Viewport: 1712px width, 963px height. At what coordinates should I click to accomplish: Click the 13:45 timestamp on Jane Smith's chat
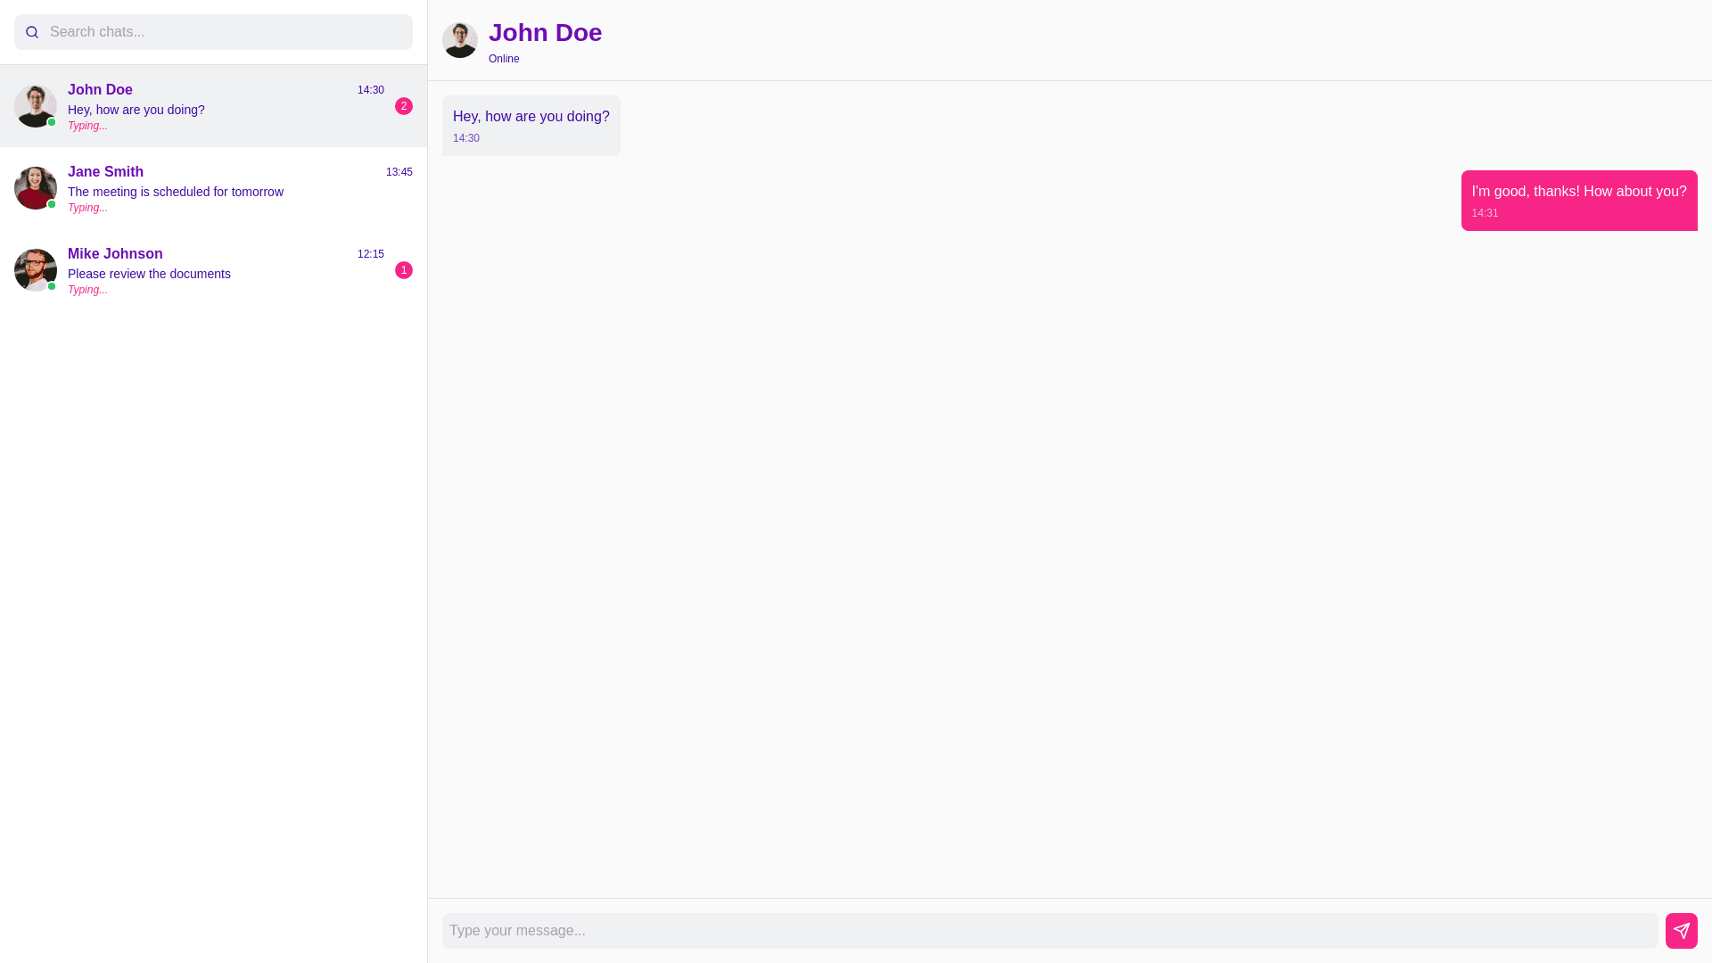(399, 172)
